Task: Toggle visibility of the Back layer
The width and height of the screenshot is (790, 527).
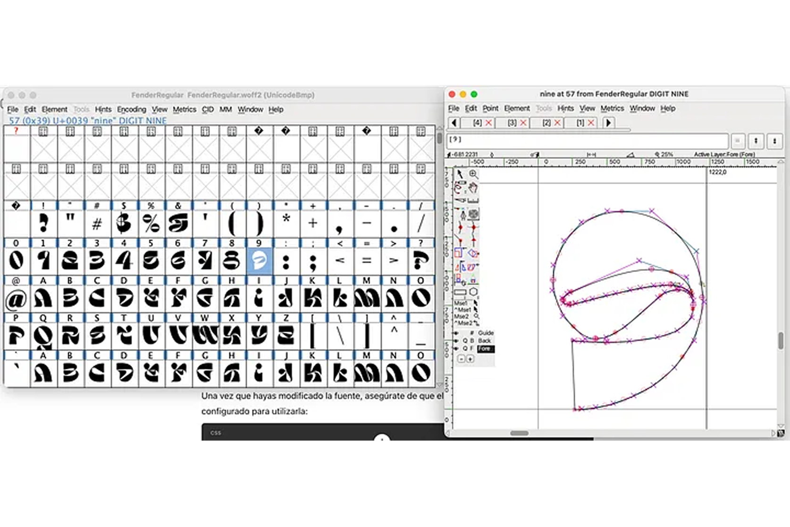Action: pos(455,341)
